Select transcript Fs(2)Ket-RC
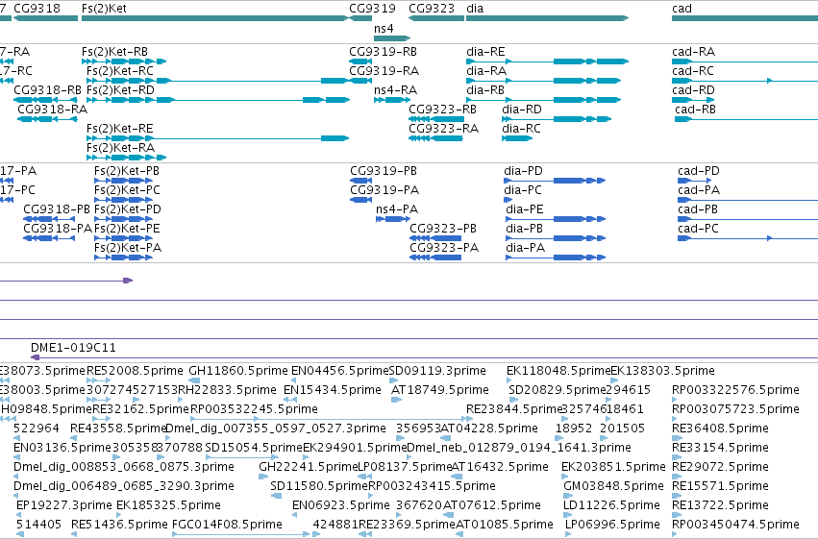This screenshot has height=539, width=818. tap(217, 81)
